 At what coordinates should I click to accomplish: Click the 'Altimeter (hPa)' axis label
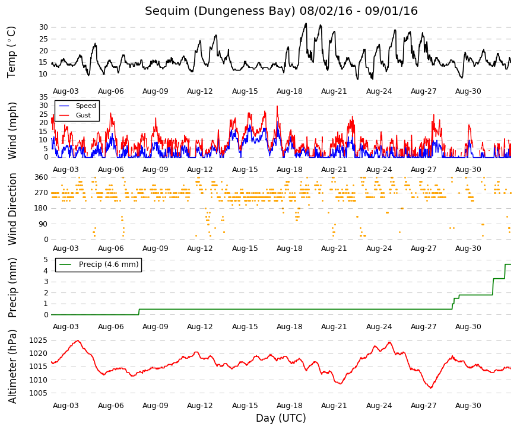click(x=12, y=367)
